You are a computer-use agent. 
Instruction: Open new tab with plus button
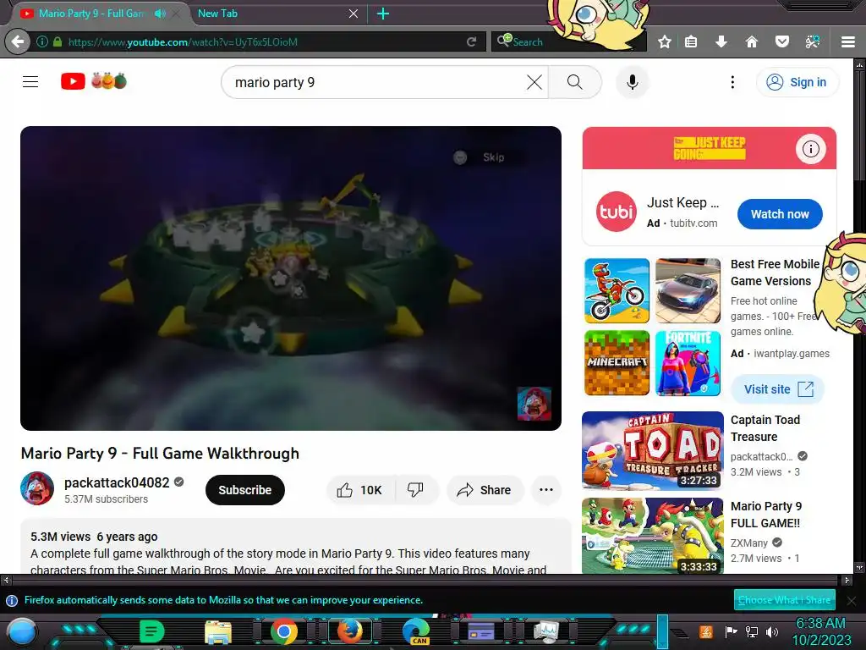click(x=383, y=14)
